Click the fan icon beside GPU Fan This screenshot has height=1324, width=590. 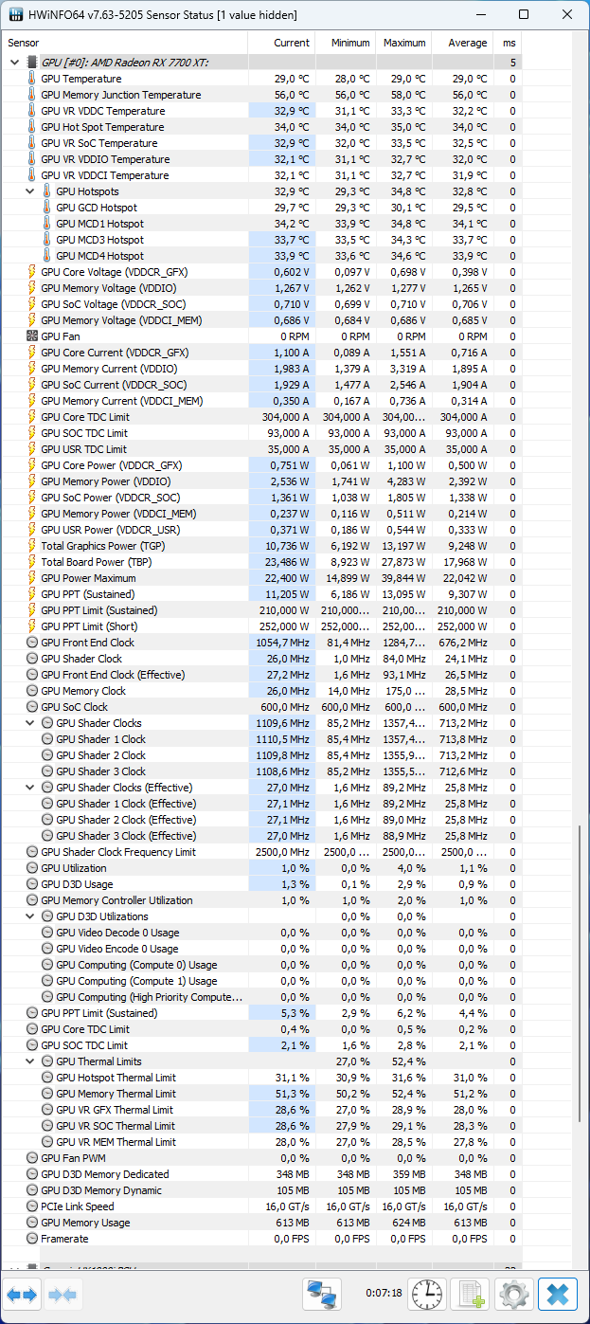(x=32, y=336)
